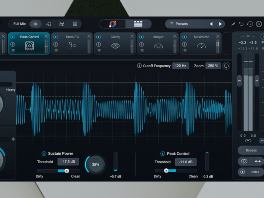The width and height of the screenshot is (264, 198).
Task: Select the Maximizer module
Action: pos(201,44)
